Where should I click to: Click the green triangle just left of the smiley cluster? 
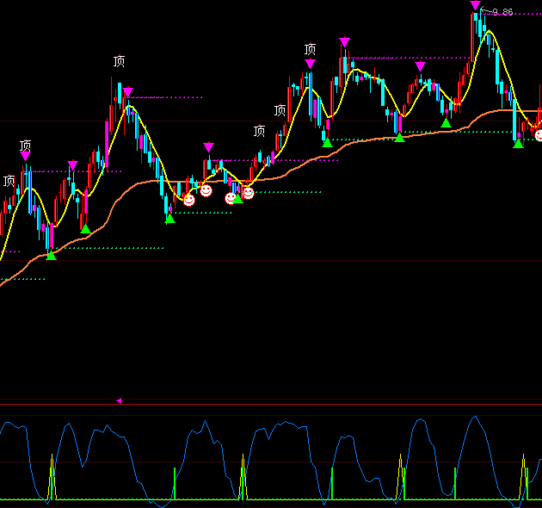click(169, 219)
